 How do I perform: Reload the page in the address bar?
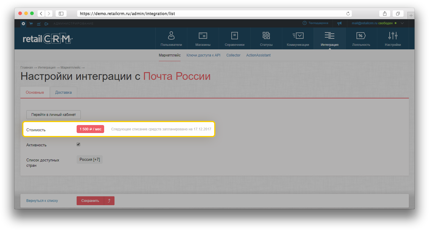pos(348,14)
